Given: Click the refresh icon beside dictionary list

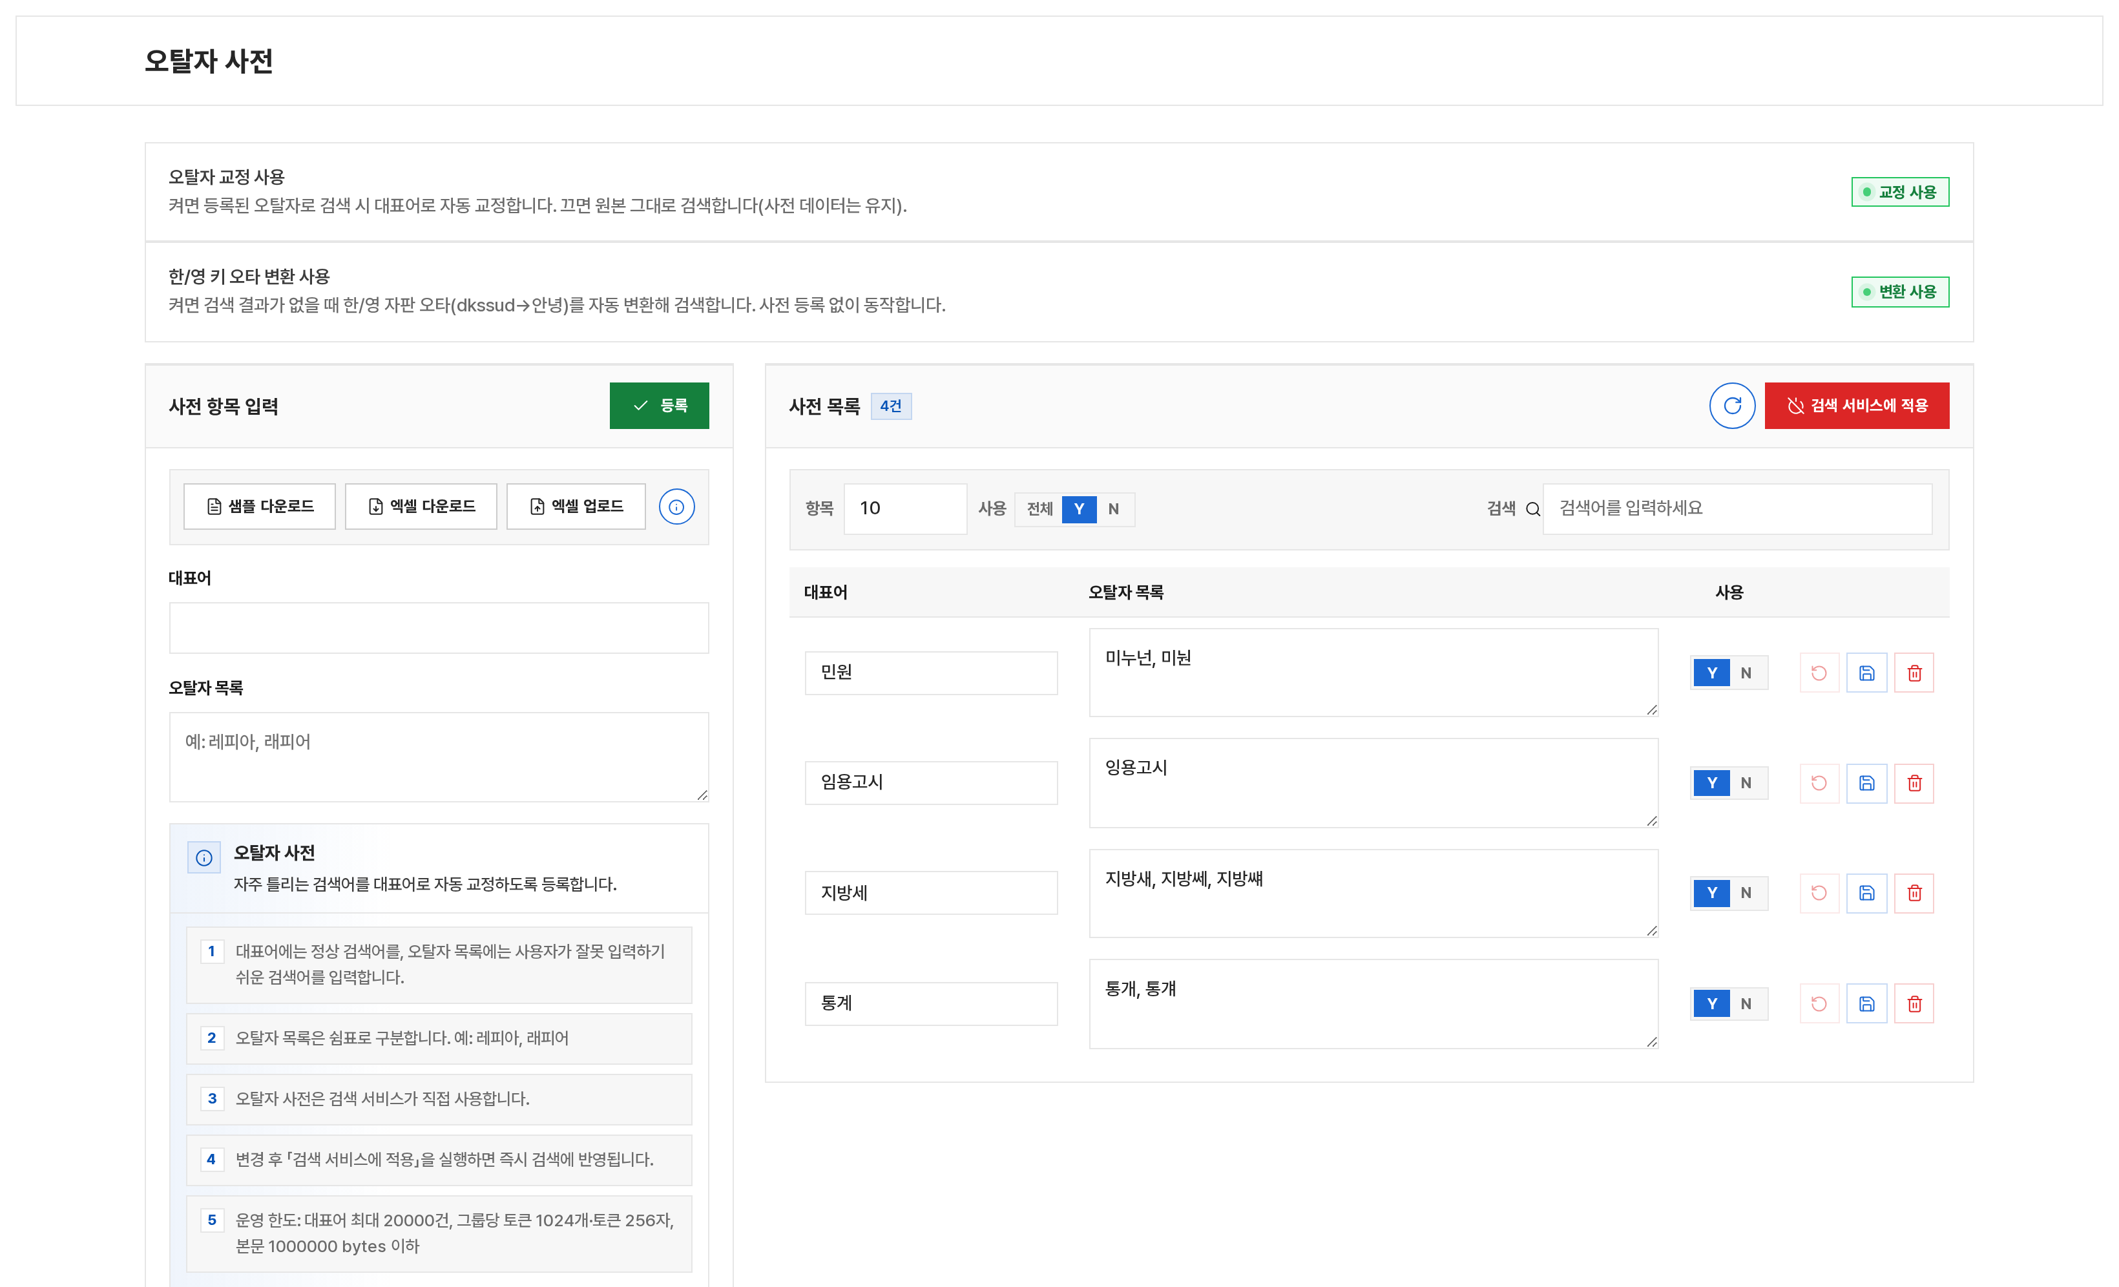Looking at the screenshot, I should (x=1731, y=405).
